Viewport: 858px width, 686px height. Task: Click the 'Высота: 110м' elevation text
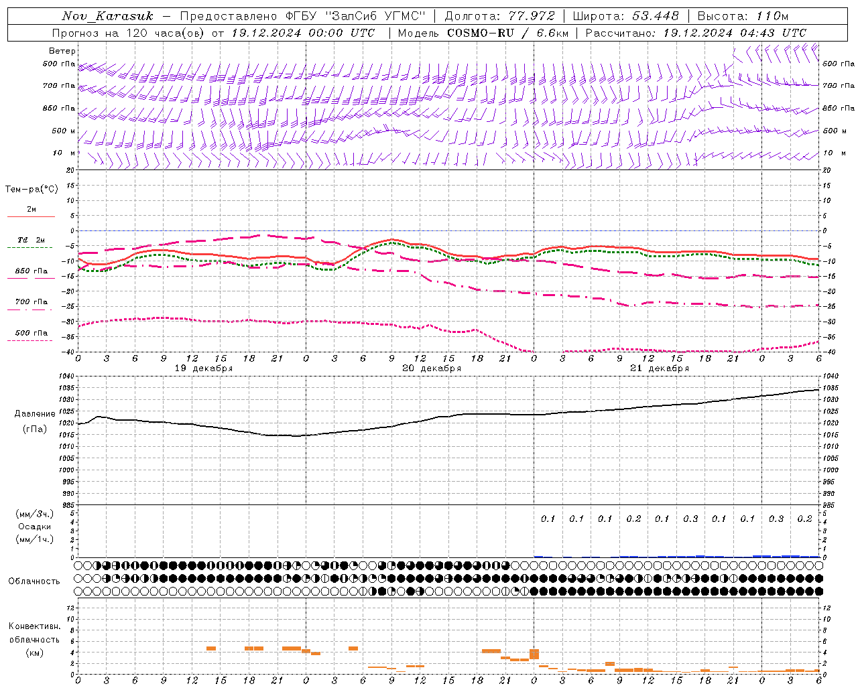point(743,15)
